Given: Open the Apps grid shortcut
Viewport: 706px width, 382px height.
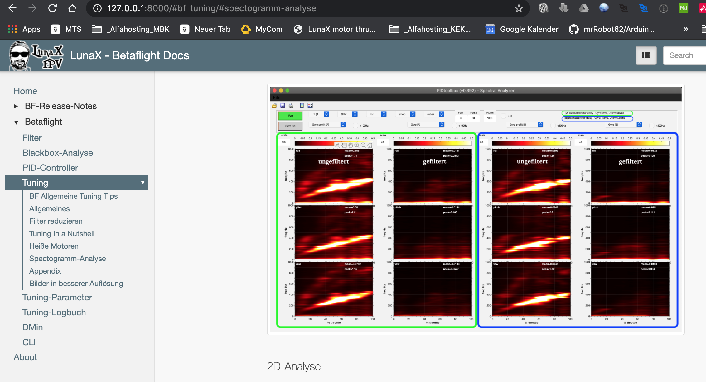Looking at the screenshot, I should (24, 29).
